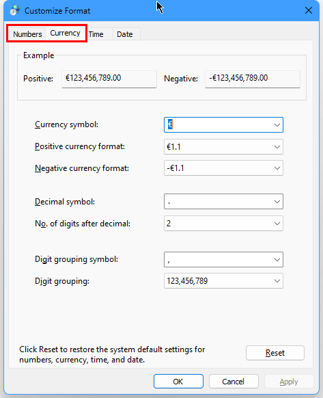Open Negative currency format dropdown
323x398 pixels.
[223, 168]
